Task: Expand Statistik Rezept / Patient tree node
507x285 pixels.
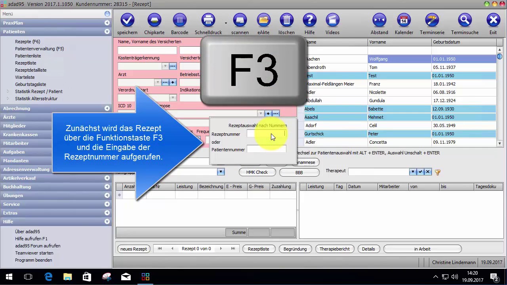Action: point(8,91)
